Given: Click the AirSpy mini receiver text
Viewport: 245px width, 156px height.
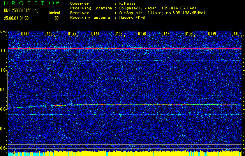Looking at the screenshot, I should [162, 12].
